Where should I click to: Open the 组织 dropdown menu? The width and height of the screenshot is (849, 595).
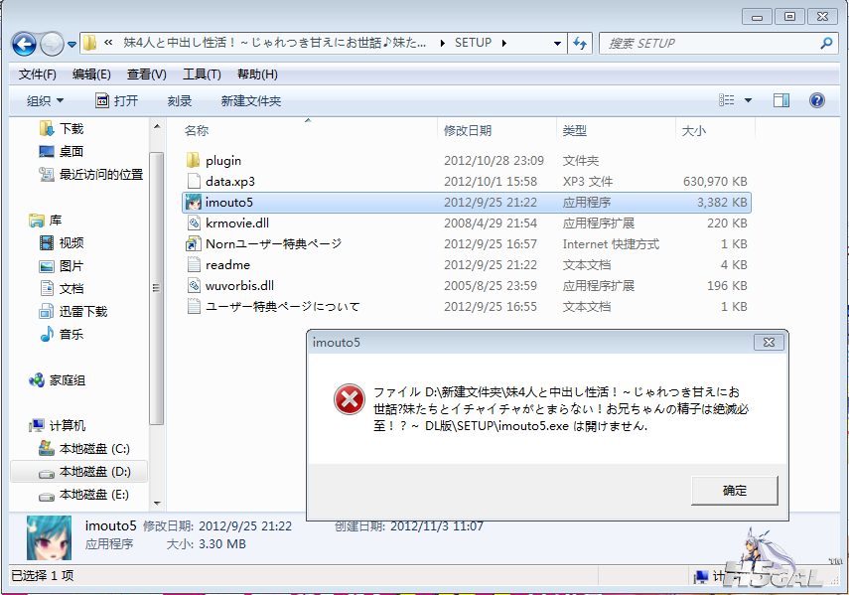pyautogui.click(x=45, y=101)
